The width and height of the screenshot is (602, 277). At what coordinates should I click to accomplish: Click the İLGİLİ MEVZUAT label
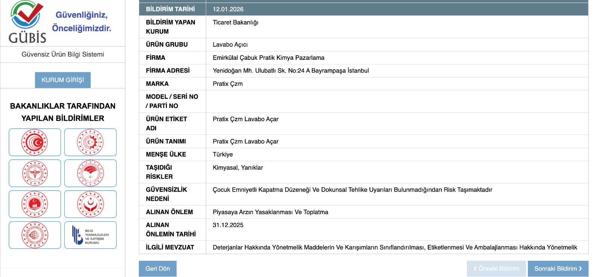pyautogui.click(x=170, y=247)
